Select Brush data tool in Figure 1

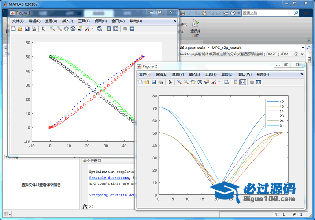pyautogui.click(x=87, y=29)
